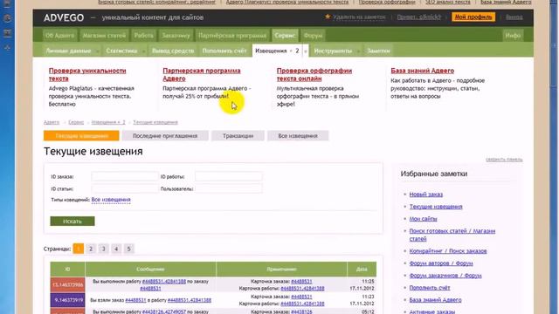
Task: Select the orange 'Текущие извещения' filter tab
Action: tap(81, 136)
